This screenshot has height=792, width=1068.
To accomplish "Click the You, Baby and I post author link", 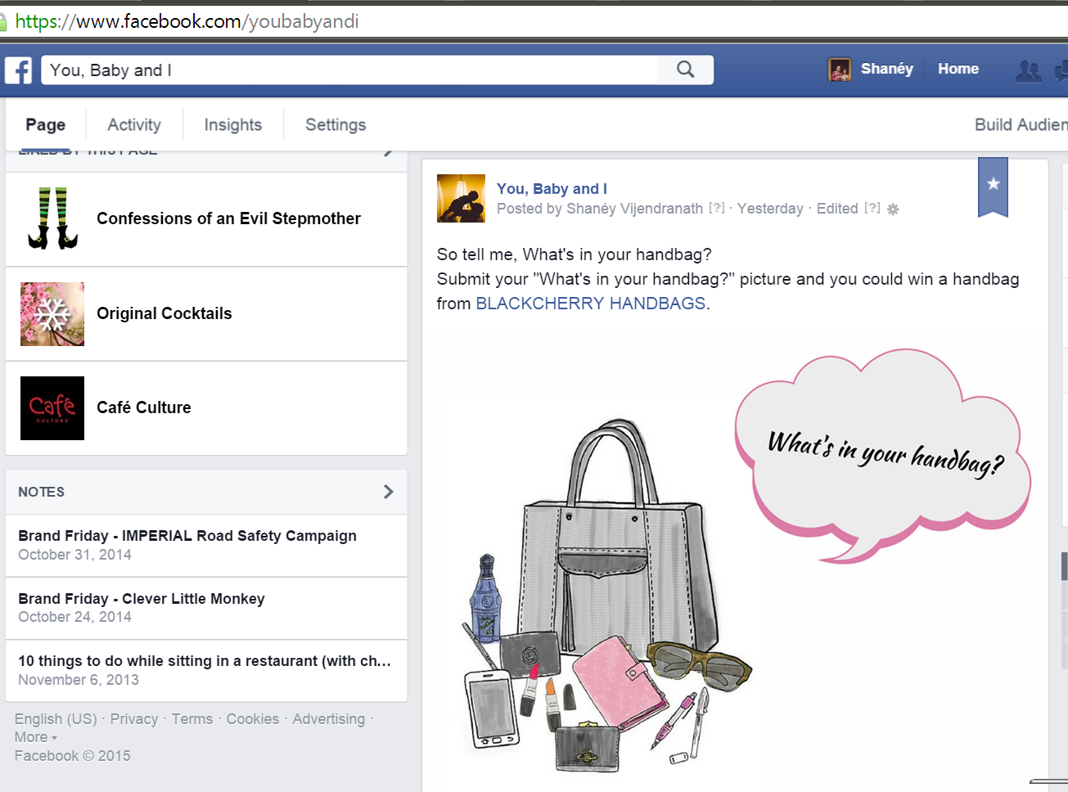I will point(552,189).
